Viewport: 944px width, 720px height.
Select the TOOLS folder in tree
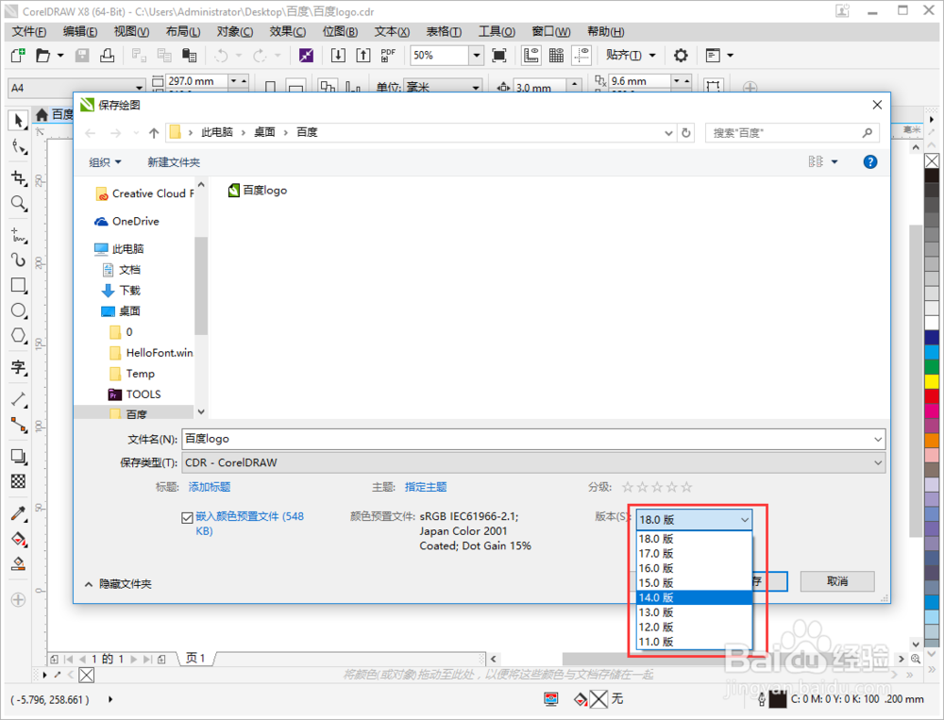[135, 395]
